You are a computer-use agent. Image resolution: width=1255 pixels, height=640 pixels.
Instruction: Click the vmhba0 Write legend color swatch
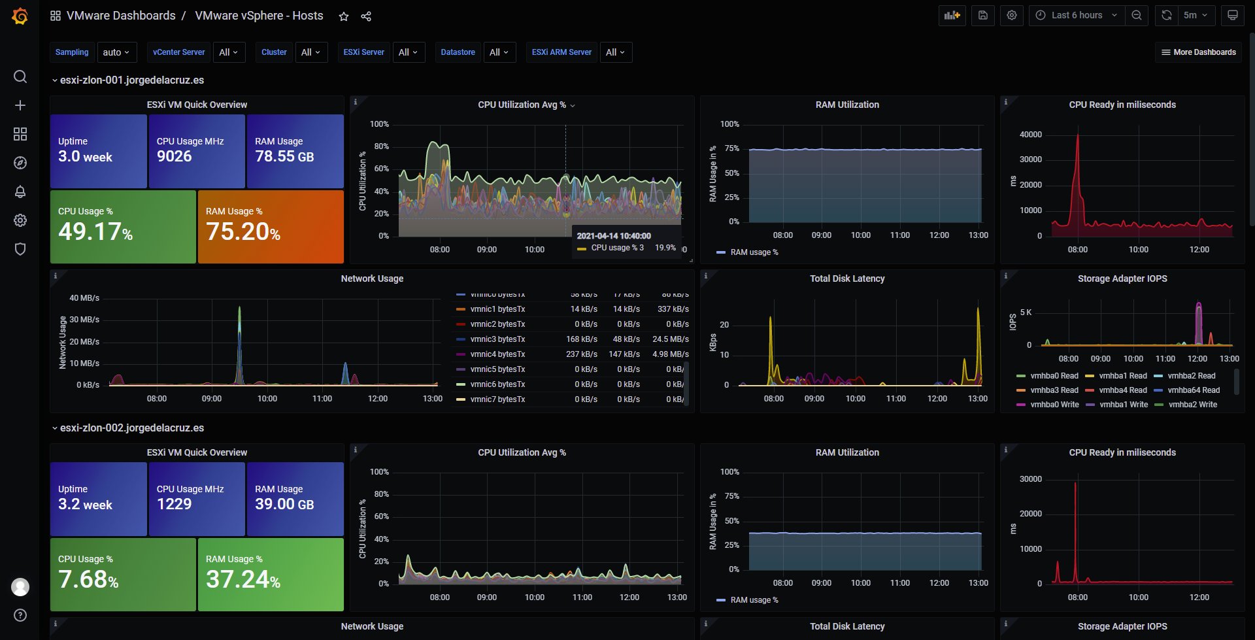(x=1021, y=405)
